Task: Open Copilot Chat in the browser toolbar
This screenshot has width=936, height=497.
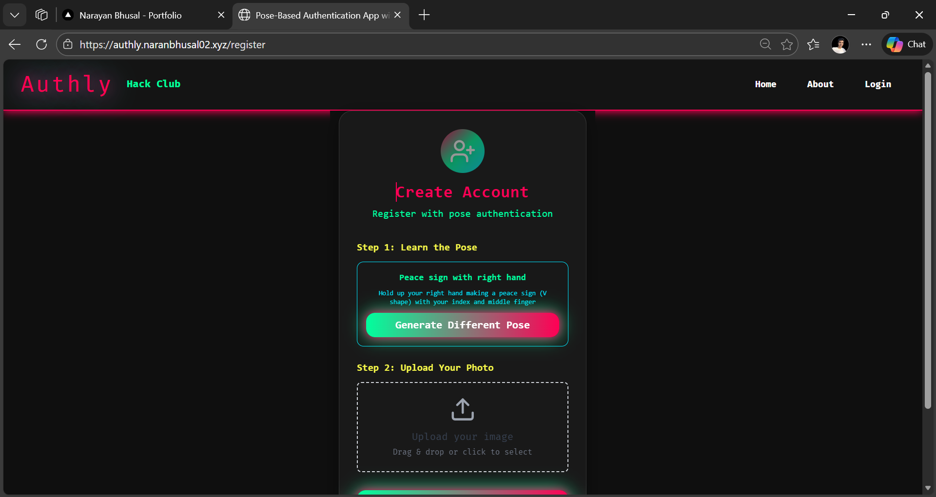Action: tap(907, 44)
